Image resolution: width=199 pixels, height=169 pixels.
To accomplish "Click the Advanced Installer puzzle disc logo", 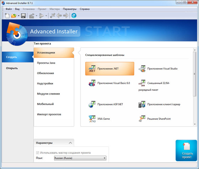I will click(x=17, y=34).
